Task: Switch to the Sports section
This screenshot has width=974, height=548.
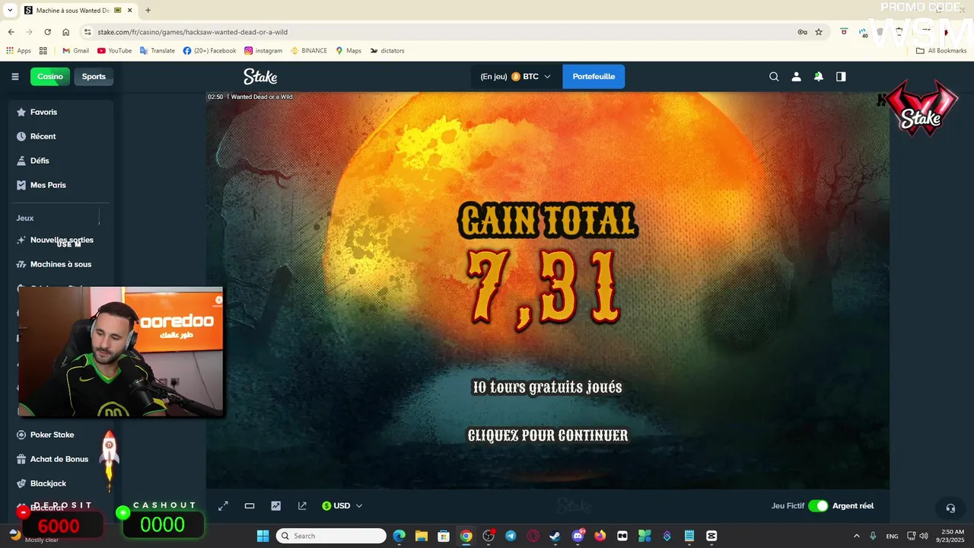Action: [94, 76]
